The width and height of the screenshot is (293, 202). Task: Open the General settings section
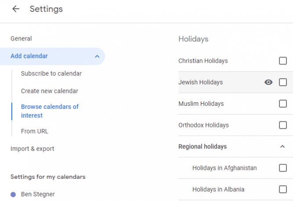(21, 39)
